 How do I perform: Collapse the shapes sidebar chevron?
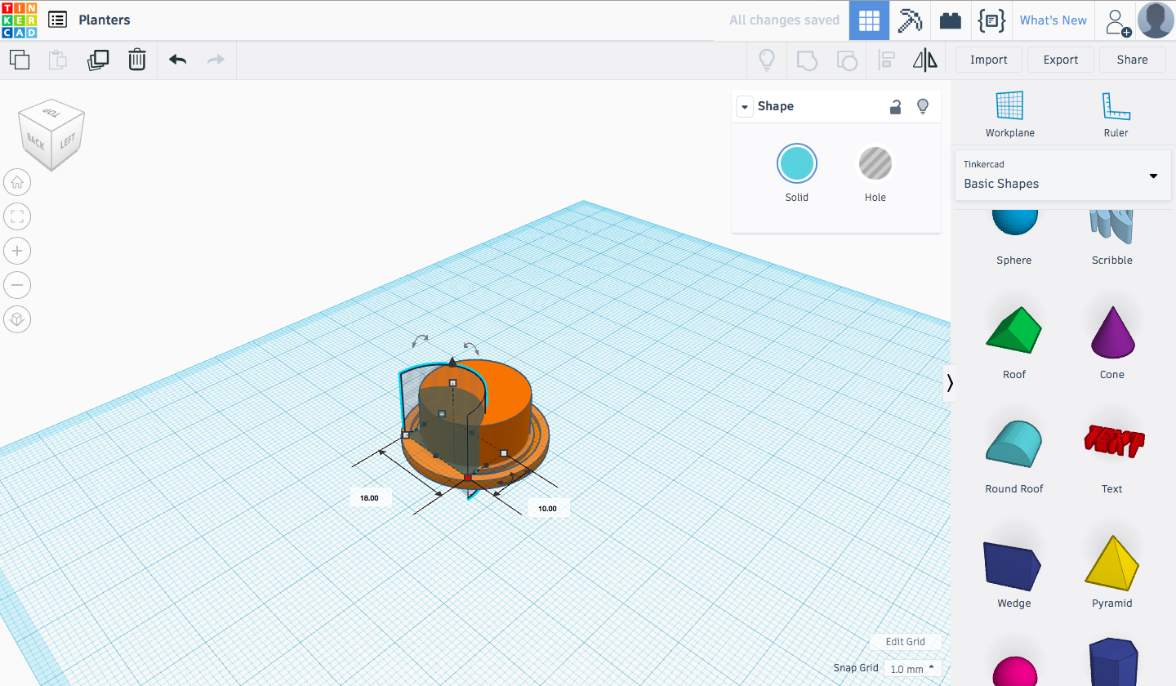950,384
